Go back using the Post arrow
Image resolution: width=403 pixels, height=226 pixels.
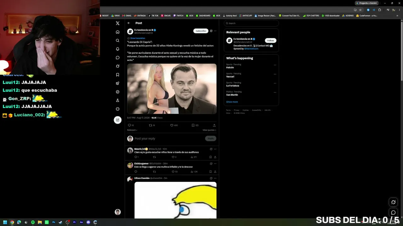pos(129,23)
